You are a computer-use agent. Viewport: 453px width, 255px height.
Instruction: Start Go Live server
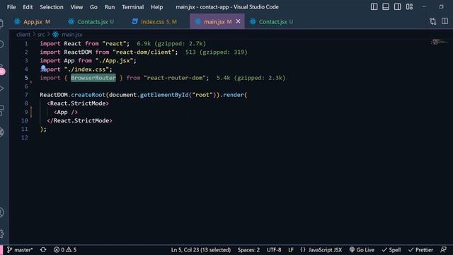362,250
